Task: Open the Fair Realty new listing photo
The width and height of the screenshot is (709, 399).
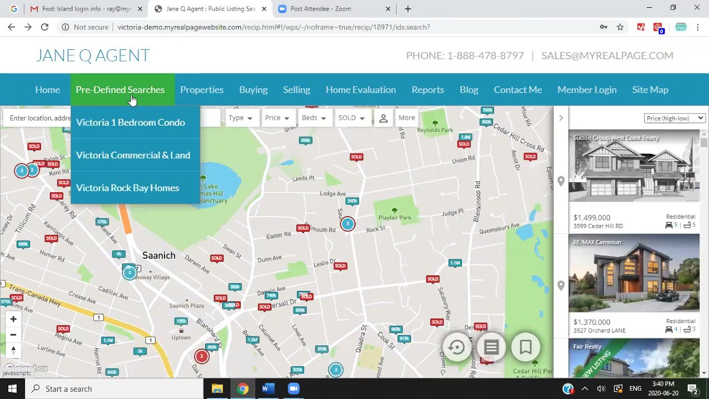Action: click(x=634, y=358)
